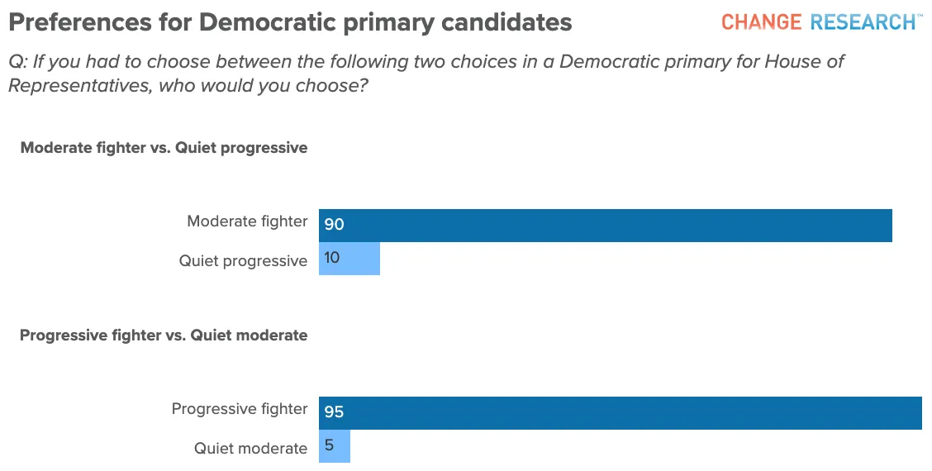Viewport: 932px width, 471px height.
Task: Click the "Quiet moderate" axis label
Action: tap(250, 449)
